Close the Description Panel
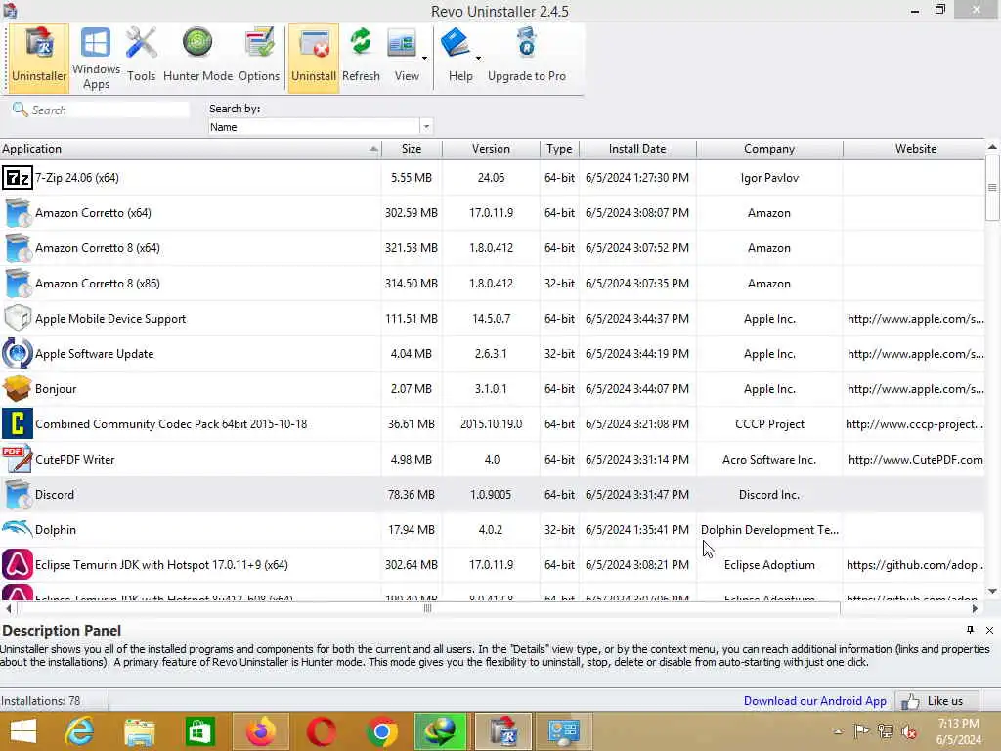 tap(989, 630)
